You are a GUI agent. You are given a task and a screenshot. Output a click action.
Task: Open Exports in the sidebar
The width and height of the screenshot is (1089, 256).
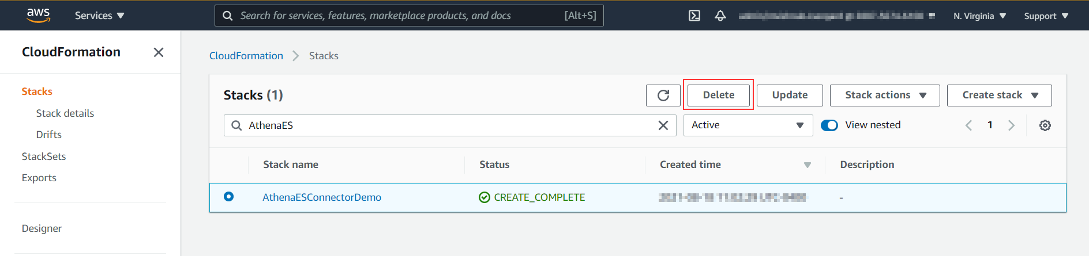[39, 178]
